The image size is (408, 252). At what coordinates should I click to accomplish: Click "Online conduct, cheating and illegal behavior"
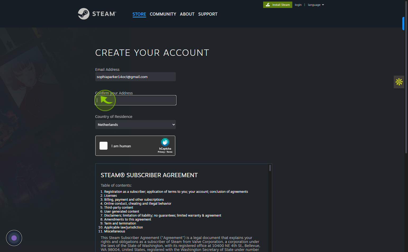coord(138,204)
